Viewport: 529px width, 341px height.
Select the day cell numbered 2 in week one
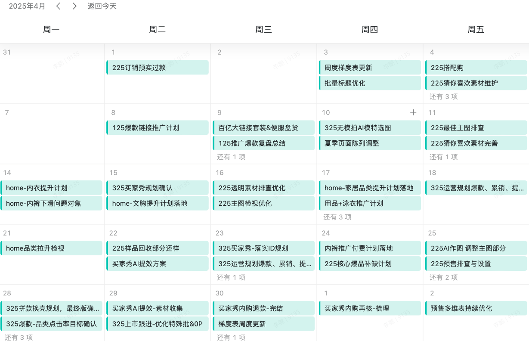263,74
